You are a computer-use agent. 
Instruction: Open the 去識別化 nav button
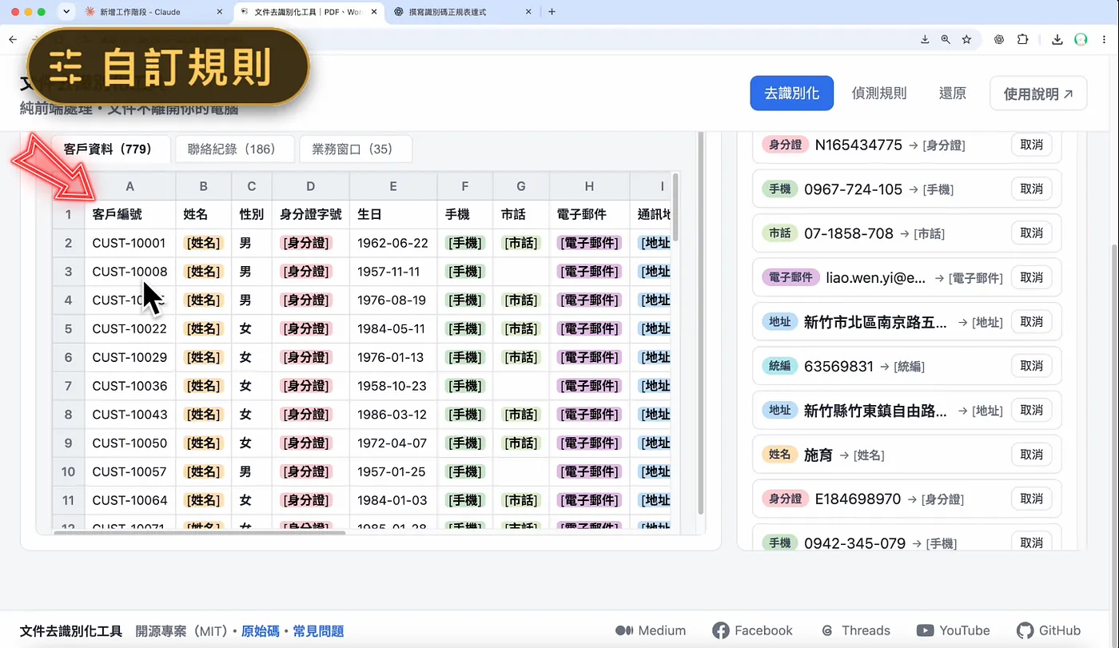point(791,93)
